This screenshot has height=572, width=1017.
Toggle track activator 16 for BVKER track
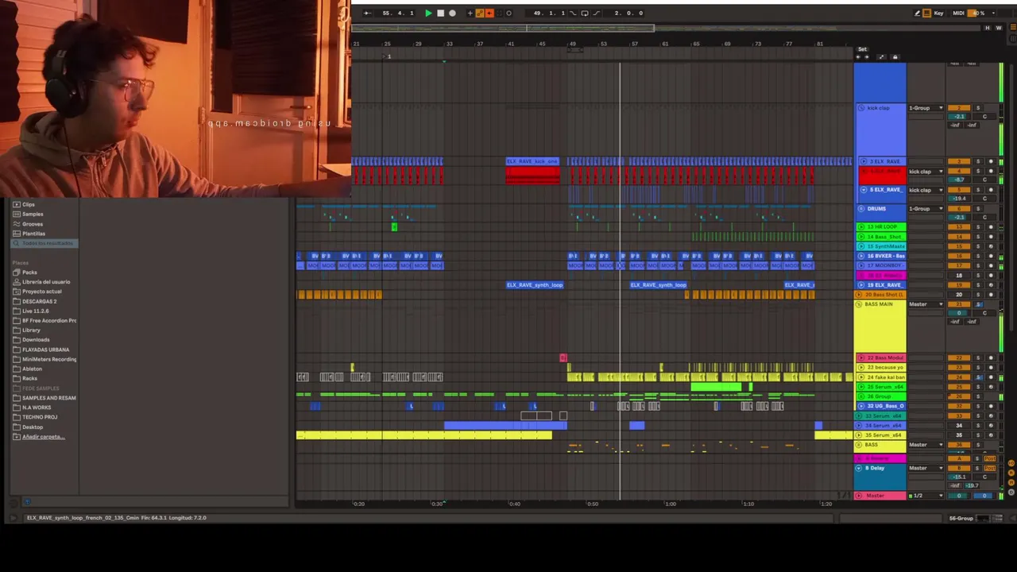pyautogui.click(x=959, y=256)
